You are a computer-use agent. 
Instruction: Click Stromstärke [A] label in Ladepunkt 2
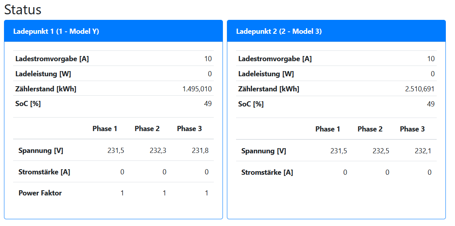coord(267,172)
